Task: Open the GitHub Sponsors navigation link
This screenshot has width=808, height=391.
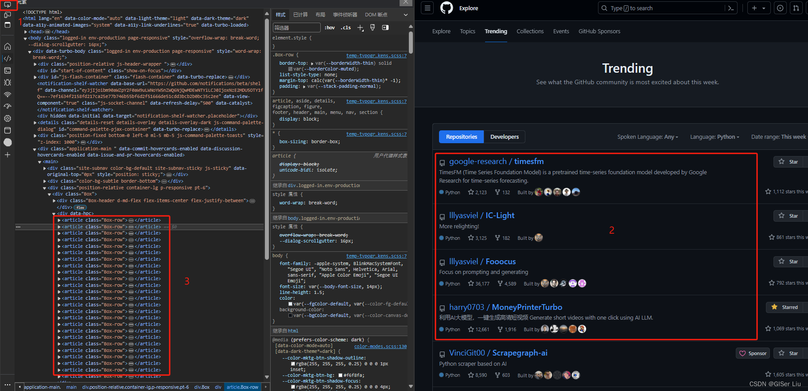Action: tap(599, 31)
